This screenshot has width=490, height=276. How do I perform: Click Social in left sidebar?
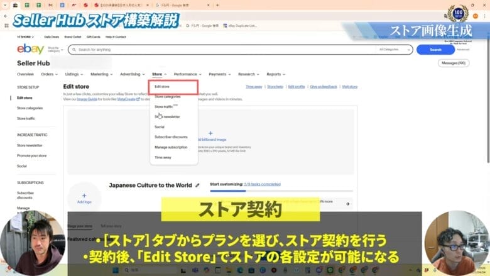tap(21, 166)
